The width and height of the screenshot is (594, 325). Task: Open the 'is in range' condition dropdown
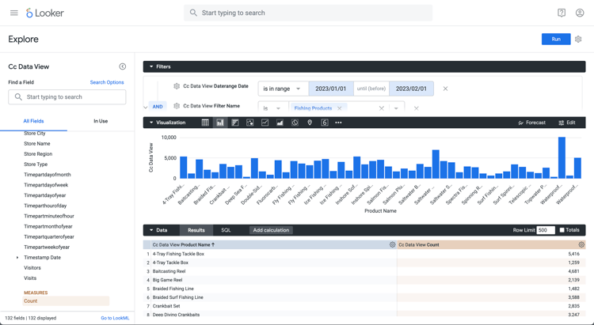pos(282,89)
